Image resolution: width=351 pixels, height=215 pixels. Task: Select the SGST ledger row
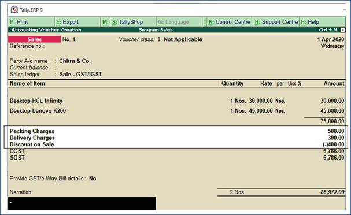177,158
